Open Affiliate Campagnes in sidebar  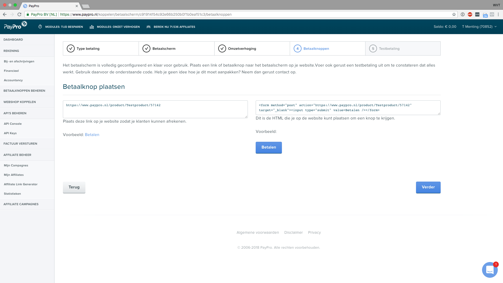point(27,204)
